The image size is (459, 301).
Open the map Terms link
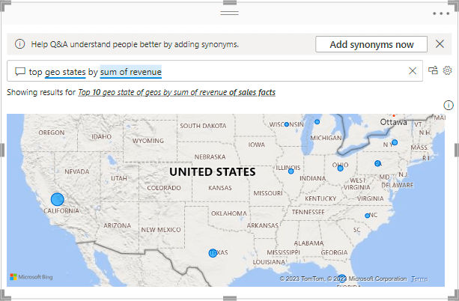[419, 279]
